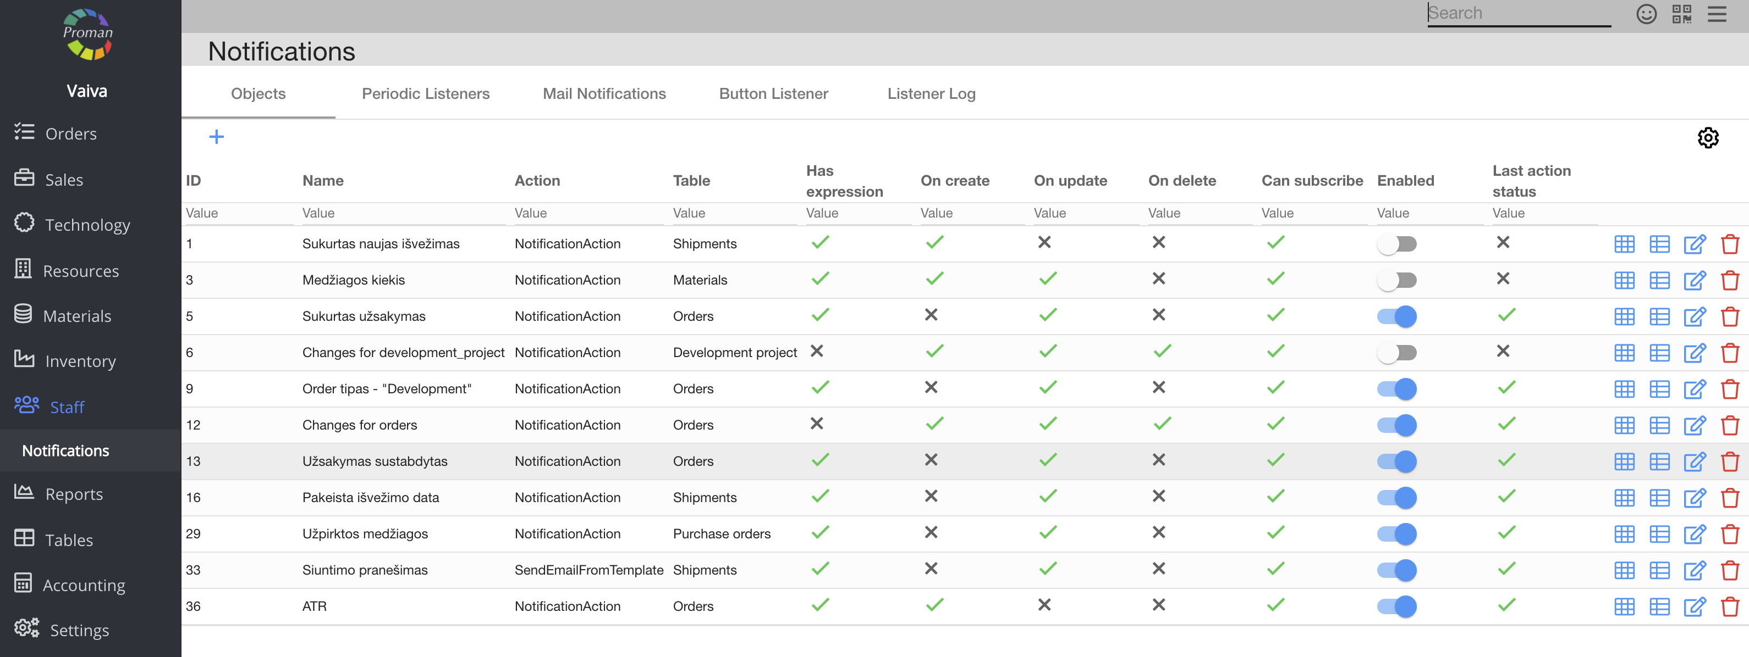Enable the Sukurtas naujas išvežimas toggle
Image resolution: width=1749 pixels, height=657 pixels.
point(1396,244)
